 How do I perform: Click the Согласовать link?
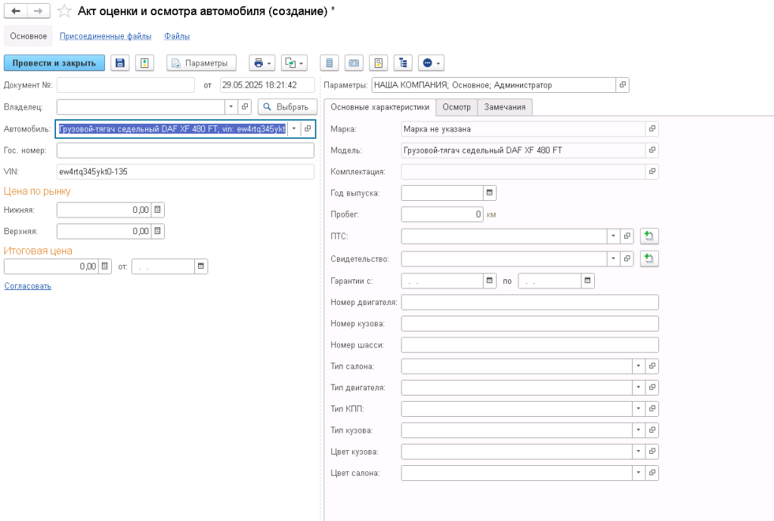coord(28,285)
